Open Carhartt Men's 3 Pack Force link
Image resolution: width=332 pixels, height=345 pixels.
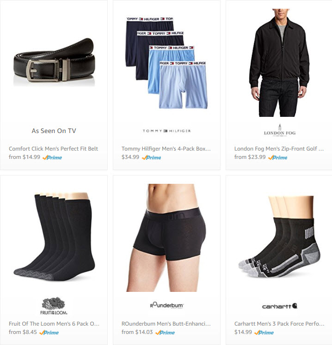[x=279, y=324]
